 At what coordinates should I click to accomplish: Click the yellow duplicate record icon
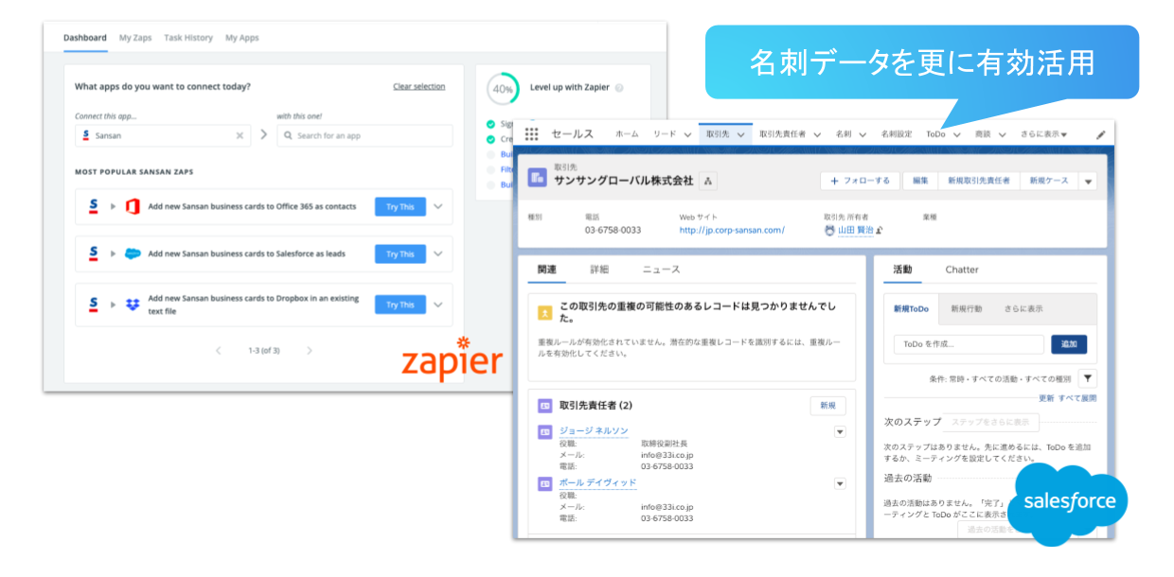click(544, 311)
